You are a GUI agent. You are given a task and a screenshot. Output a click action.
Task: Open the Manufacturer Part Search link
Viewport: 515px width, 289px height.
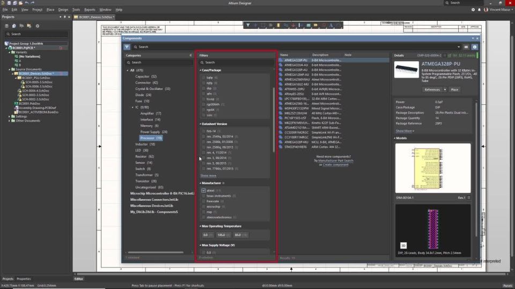tap(336, 161)
